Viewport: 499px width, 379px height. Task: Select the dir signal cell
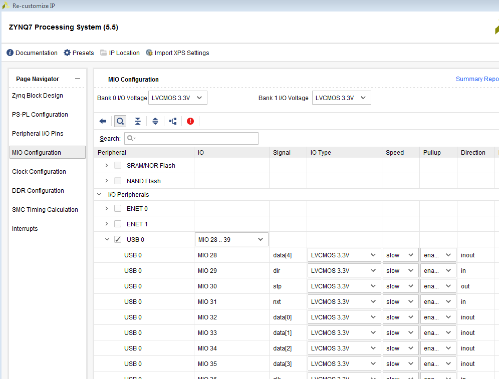click(x=288, y=270)
